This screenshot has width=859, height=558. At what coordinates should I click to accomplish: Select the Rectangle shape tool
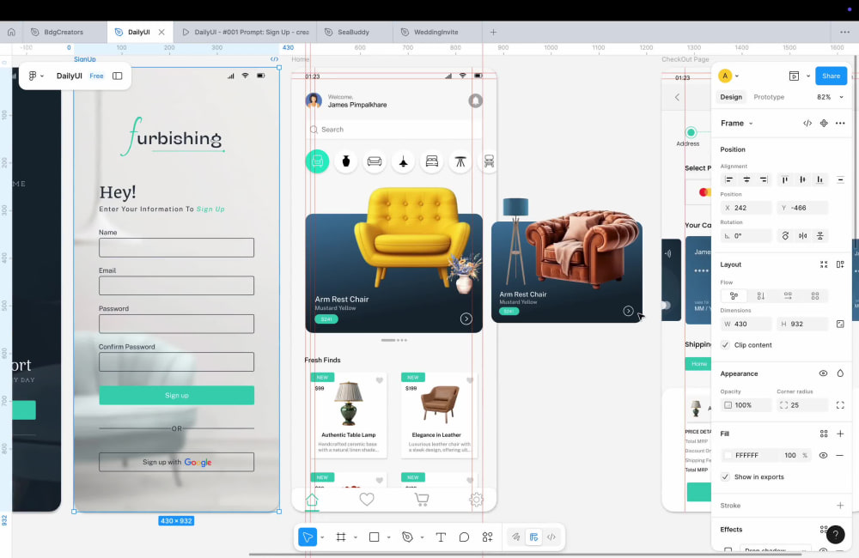click(375, 537)
